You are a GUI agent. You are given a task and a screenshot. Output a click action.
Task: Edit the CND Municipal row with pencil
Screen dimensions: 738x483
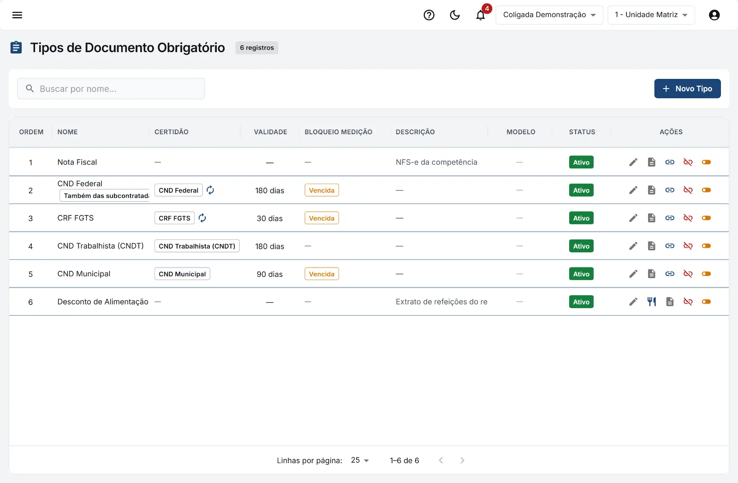(x=633, y=274)
